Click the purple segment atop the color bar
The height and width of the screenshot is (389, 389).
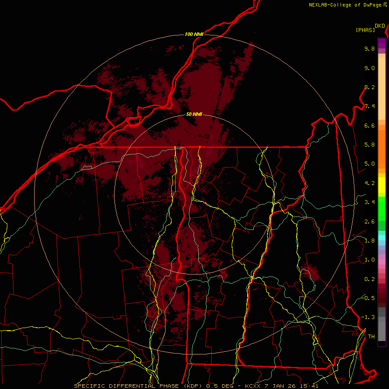point(382,43)
